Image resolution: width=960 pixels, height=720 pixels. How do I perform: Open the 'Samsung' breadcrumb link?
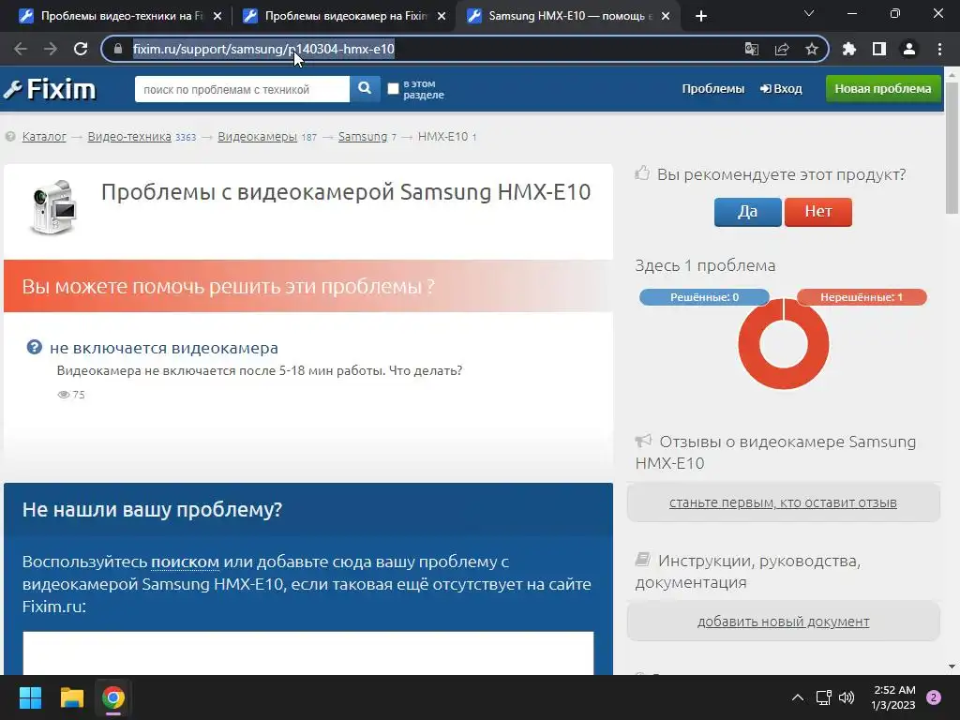pyautogui.click(x=363, y=137)
